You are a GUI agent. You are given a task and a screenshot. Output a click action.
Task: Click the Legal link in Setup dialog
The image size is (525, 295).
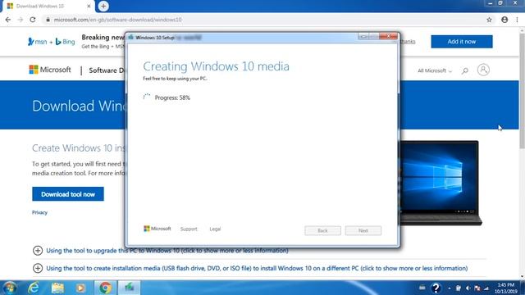tap(215, 229)
